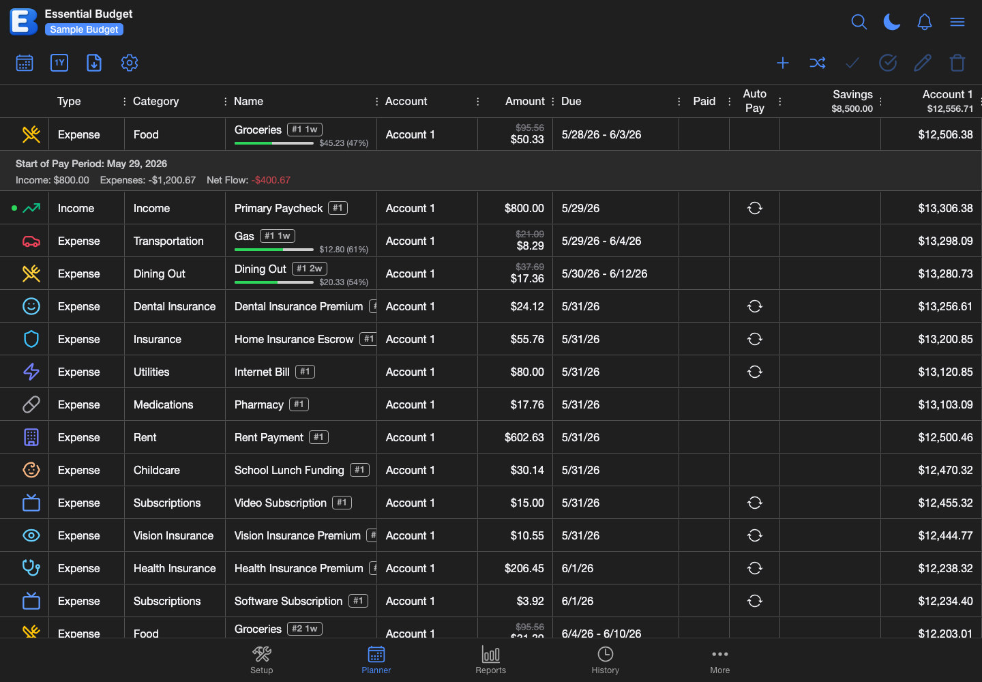Click the circled checkmark icon
Viewport: 982px width, 682px height.
click(x=888, y=63)
